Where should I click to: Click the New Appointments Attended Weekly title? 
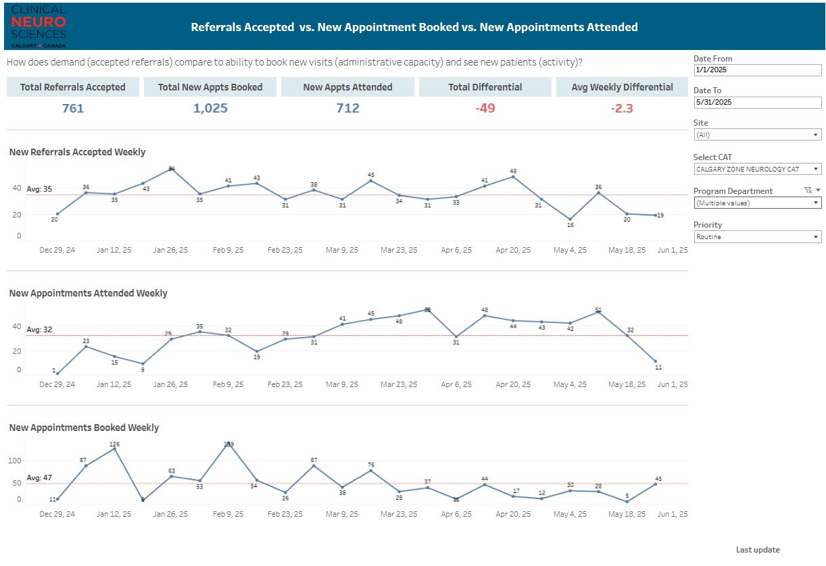pyautogui.click(x=88, y=293)
